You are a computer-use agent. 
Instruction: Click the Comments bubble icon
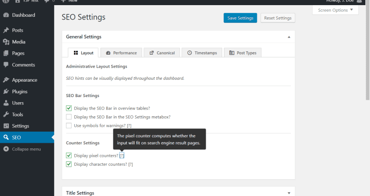(6, 65)
